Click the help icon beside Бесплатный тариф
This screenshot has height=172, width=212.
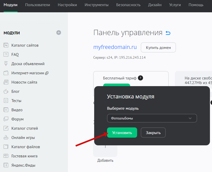(x=140, y=78)
